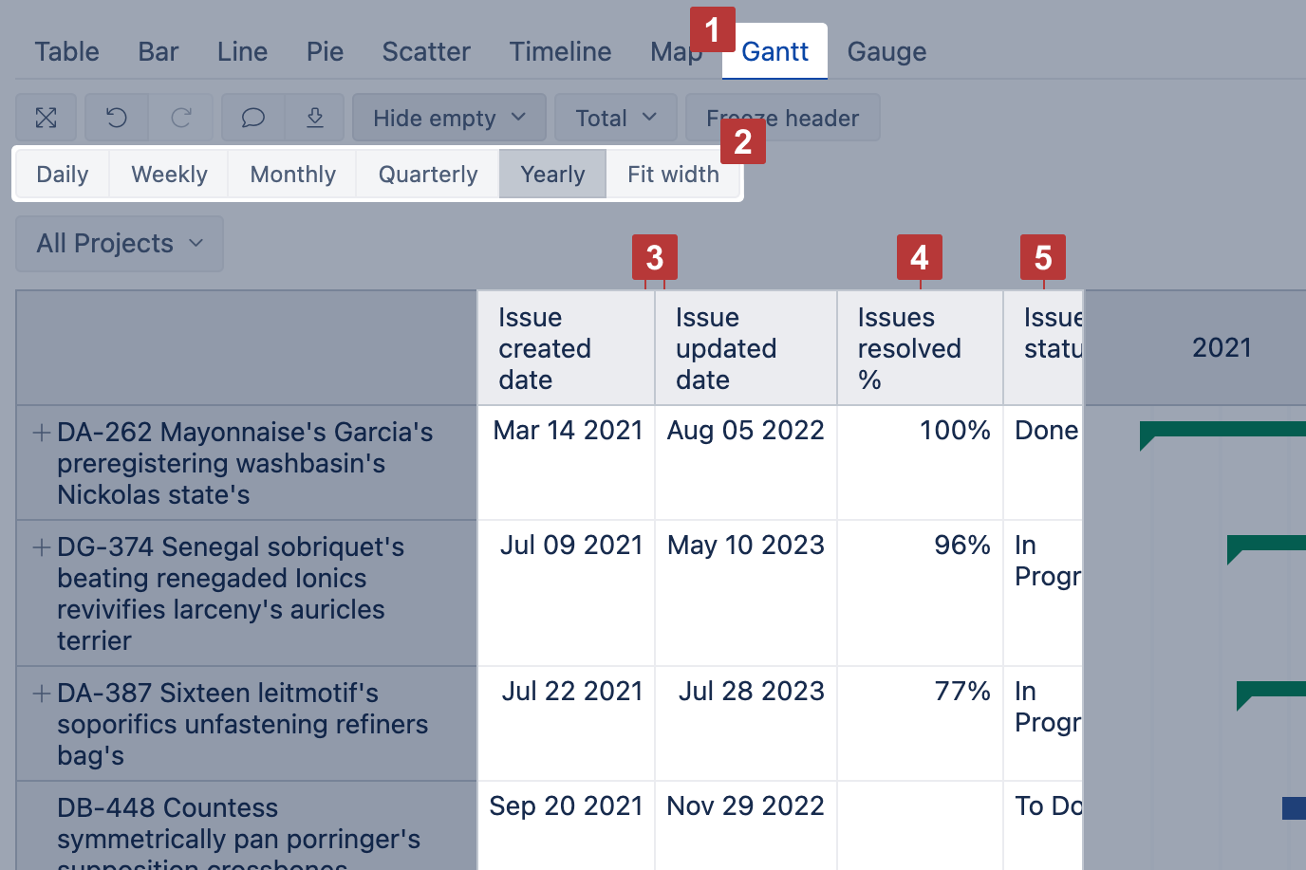
Task: Click the export download icon
Action: click(315, 118)
